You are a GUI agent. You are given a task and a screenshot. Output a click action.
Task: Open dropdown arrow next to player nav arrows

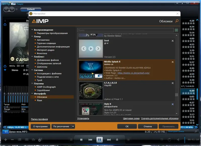click(17, 9)
